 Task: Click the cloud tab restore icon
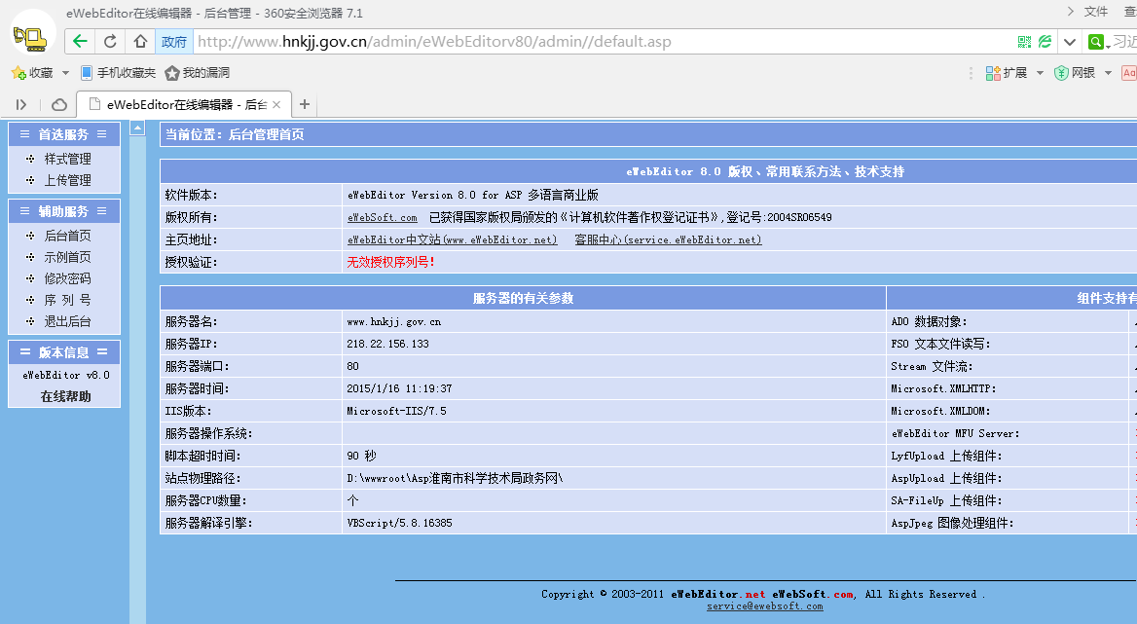tap(59, 104)
